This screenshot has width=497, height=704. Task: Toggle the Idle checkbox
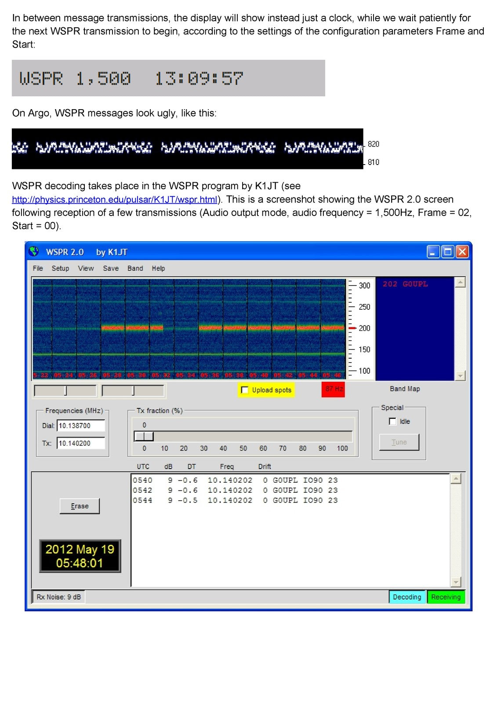click(x=393, y=422)
